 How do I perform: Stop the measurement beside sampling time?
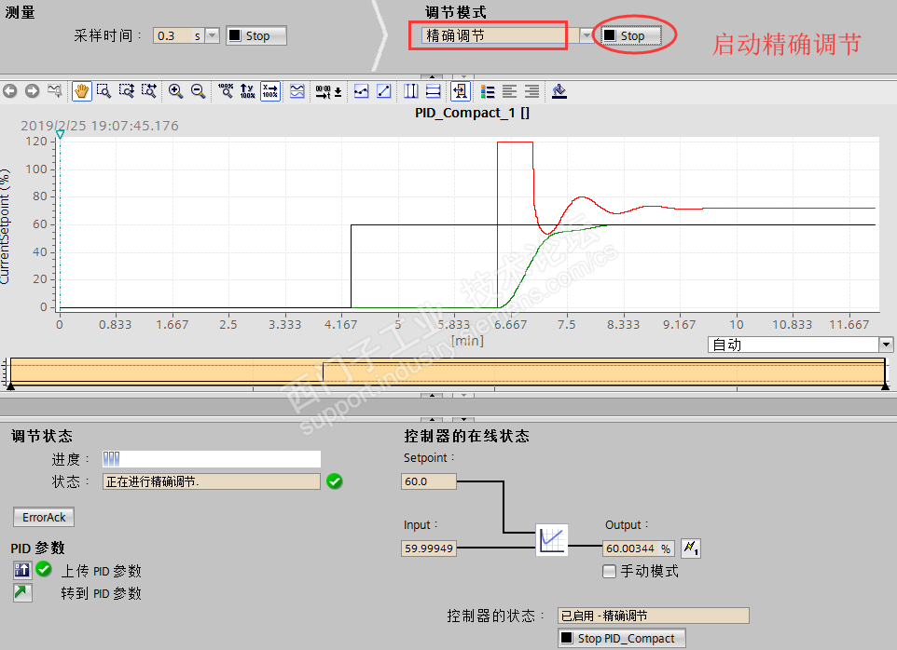pyautogui.click(x=256, y=35)
